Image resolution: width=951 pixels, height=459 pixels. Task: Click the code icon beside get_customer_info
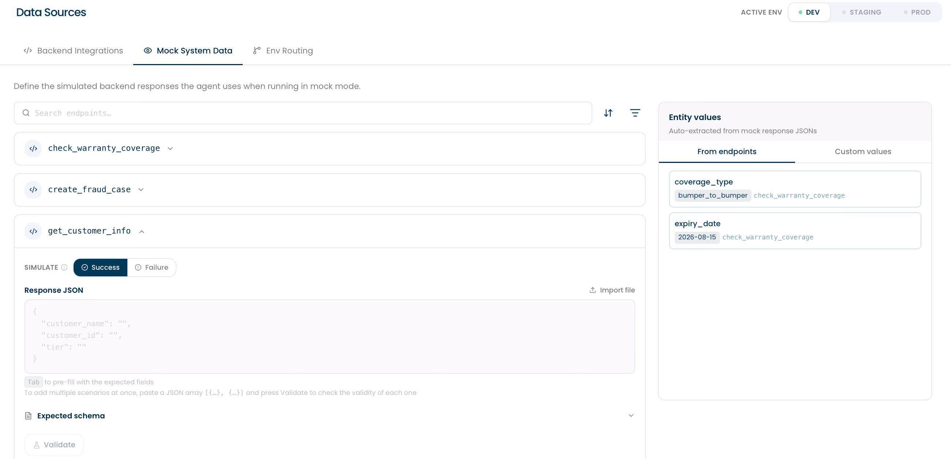point(33,231)
